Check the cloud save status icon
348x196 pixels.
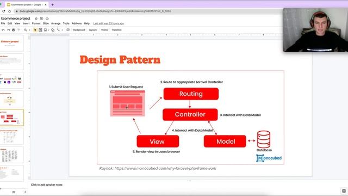[47, 19]
